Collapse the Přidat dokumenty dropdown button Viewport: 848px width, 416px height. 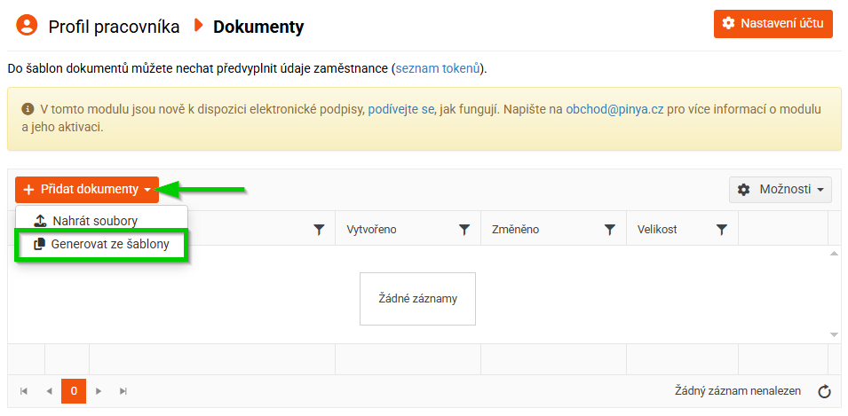point(87,190)
